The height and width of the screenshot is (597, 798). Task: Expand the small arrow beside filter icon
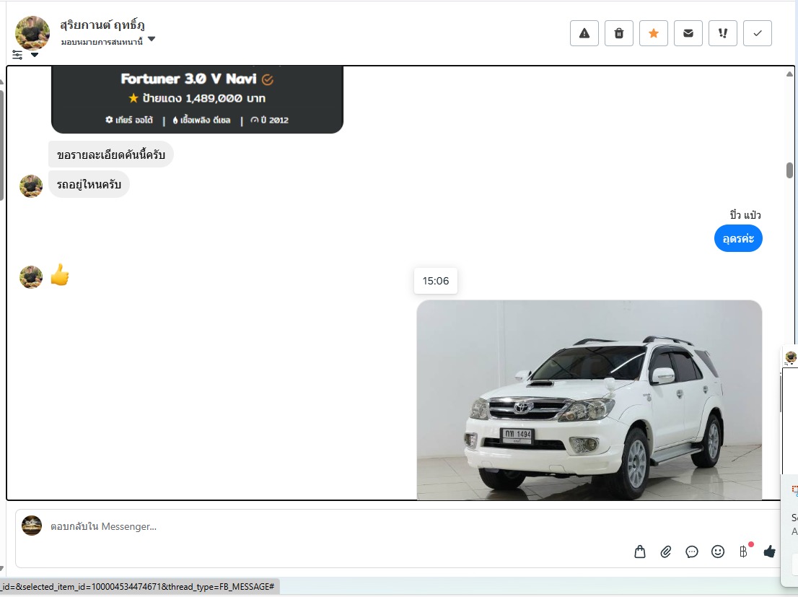tap(35, 55)
